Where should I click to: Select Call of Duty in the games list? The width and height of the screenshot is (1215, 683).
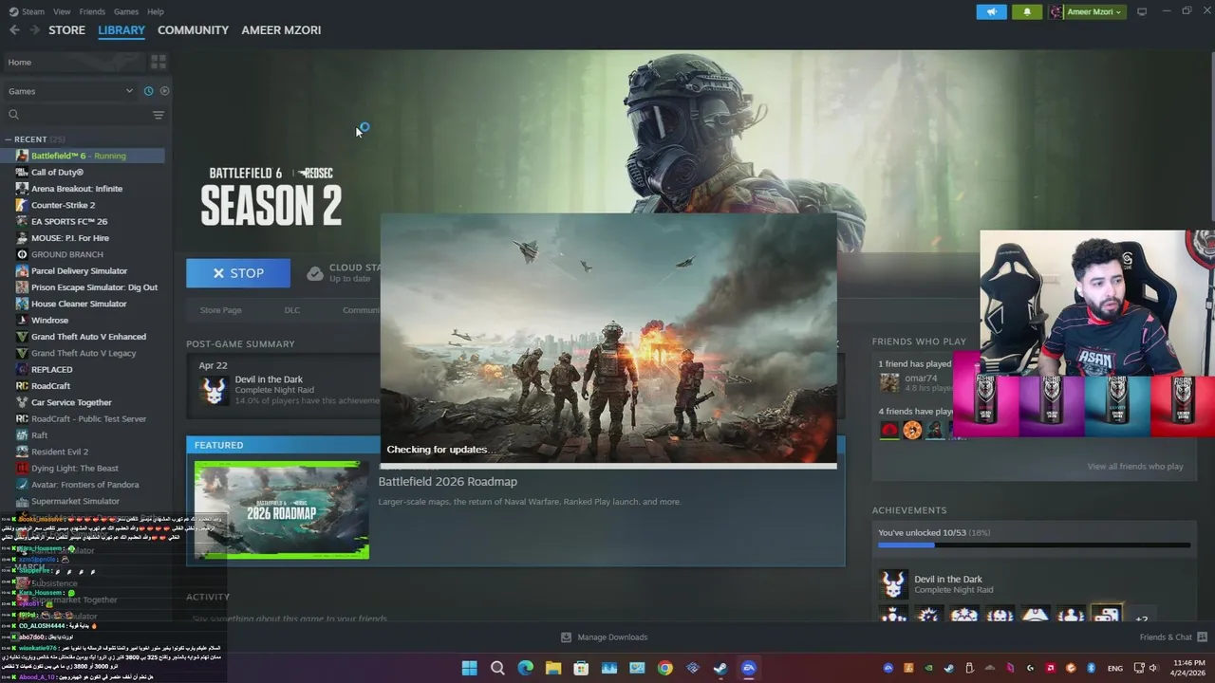pos(57,173)
